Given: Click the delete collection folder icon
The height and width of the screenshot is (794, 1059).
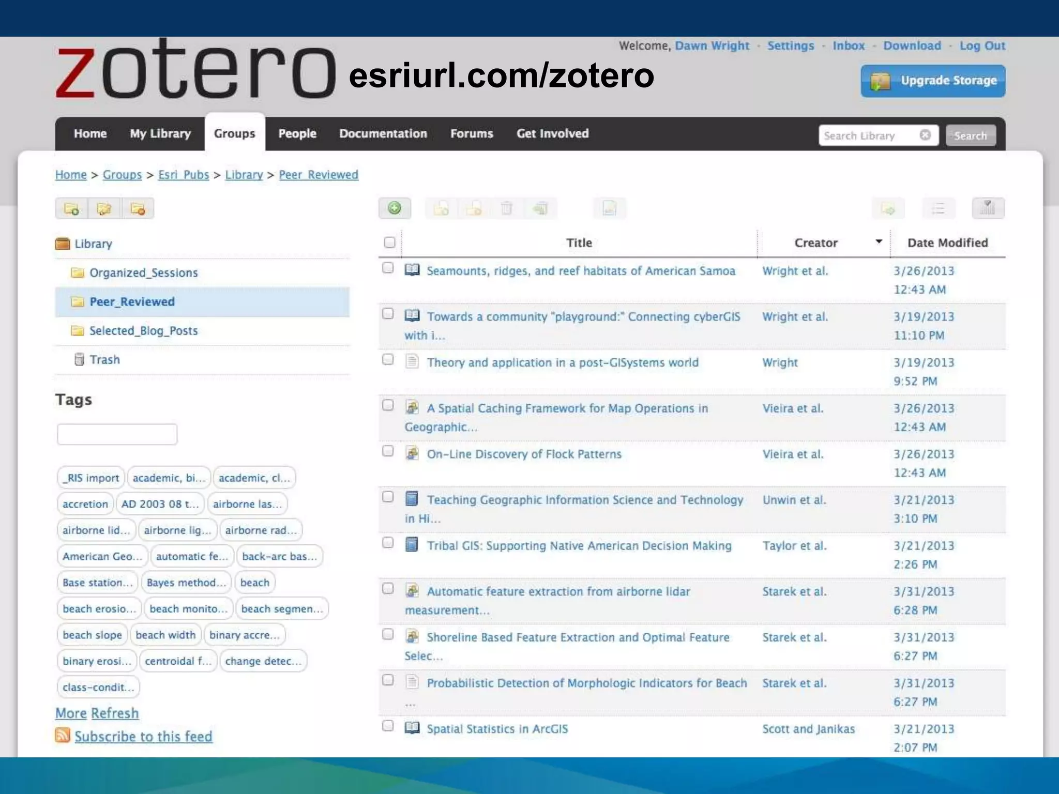Looking at the screenshot, I should pos(138,209).
